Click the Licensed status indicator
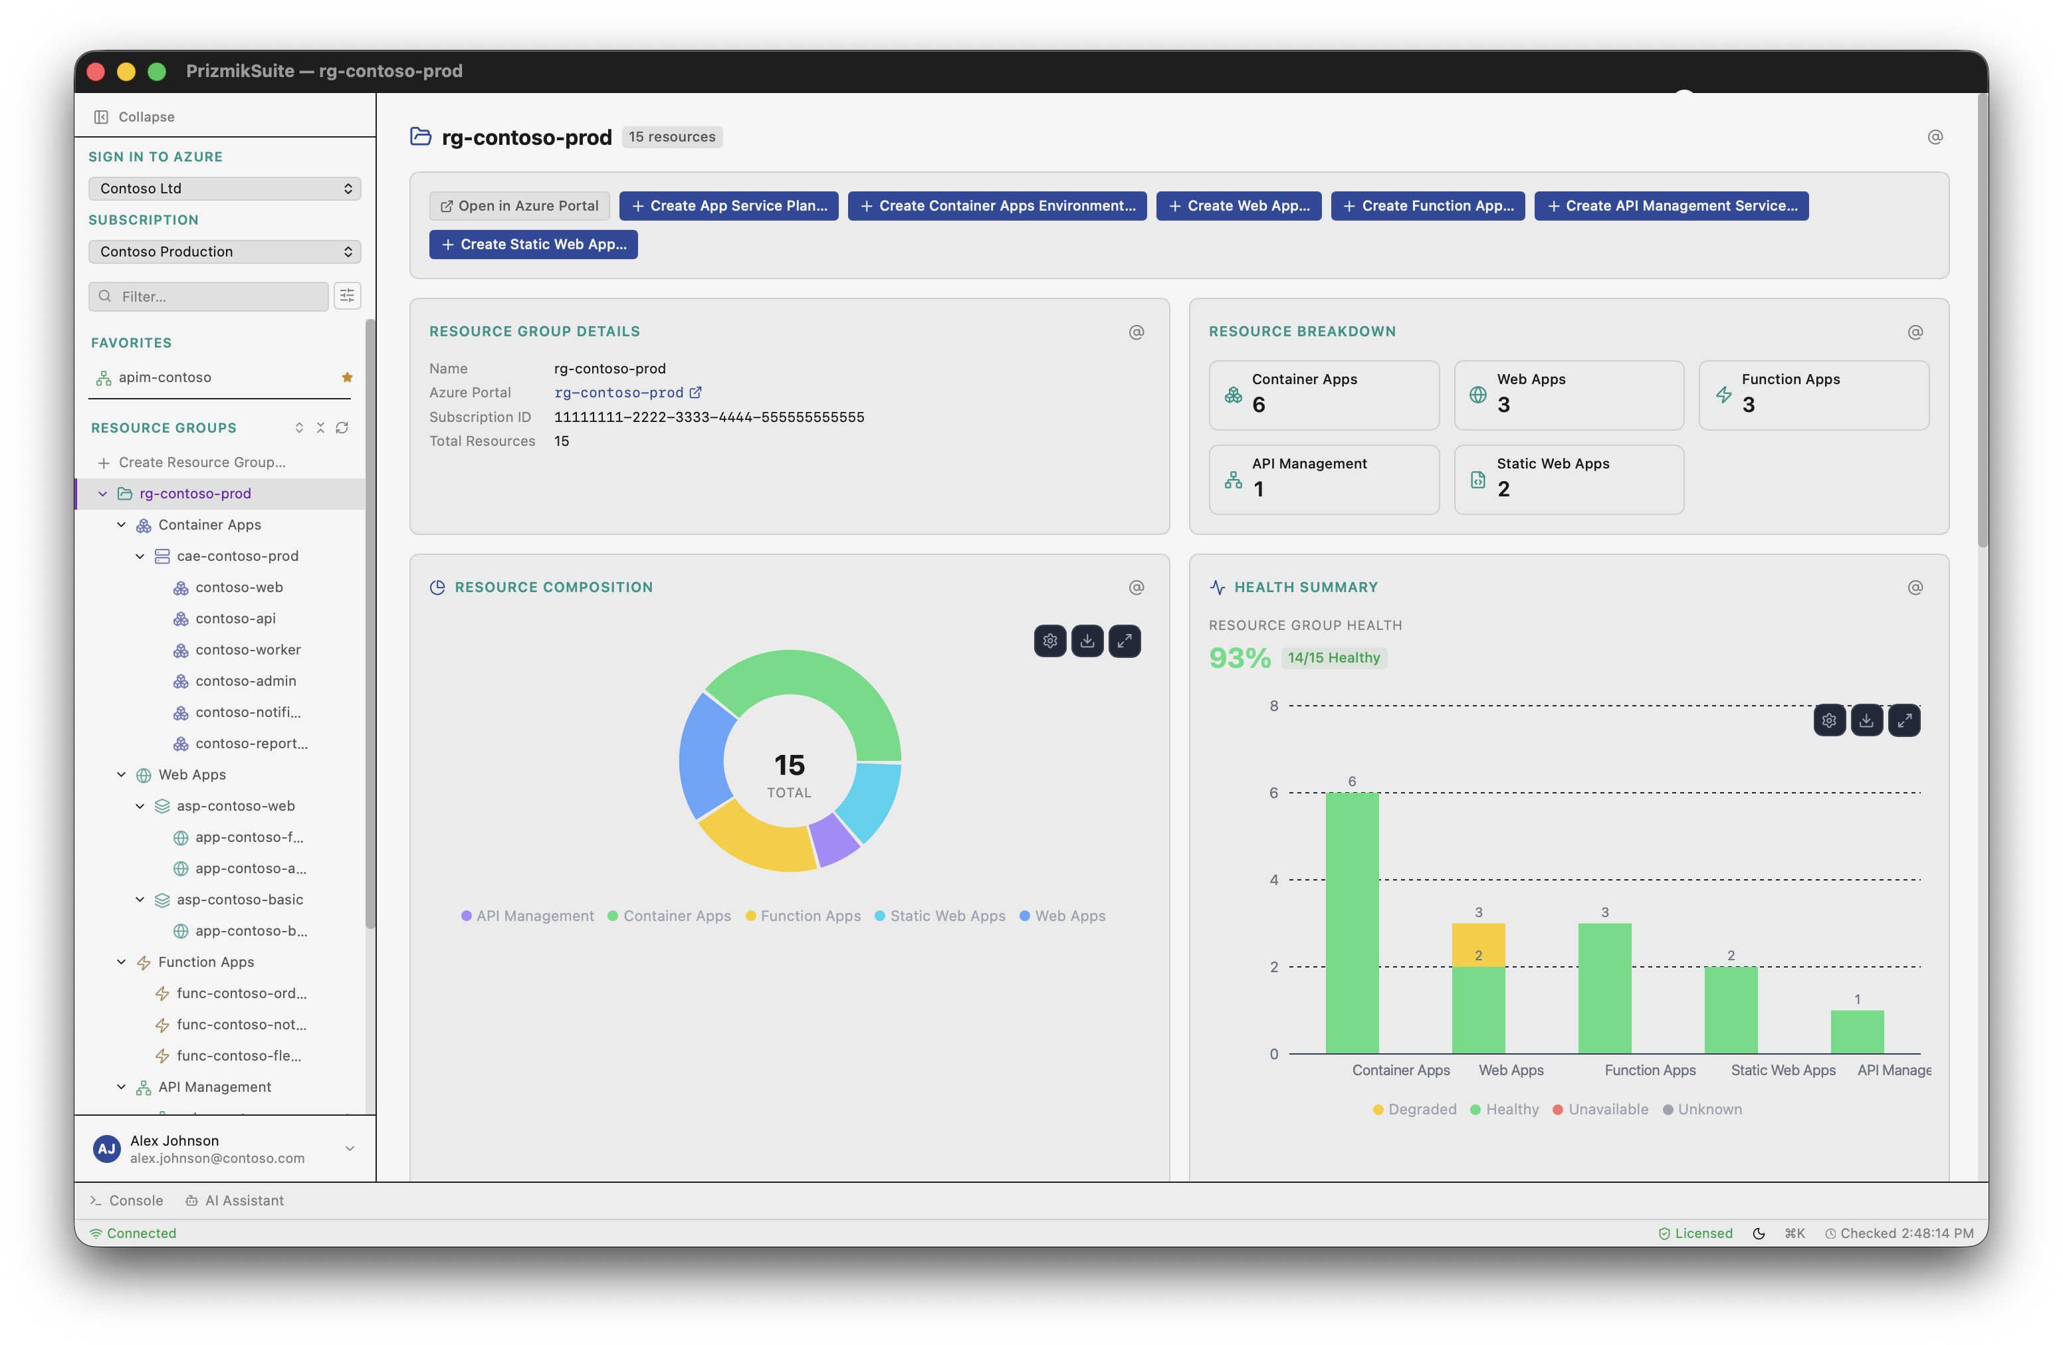The image size is (2063, 1345). (1695, 1233)
